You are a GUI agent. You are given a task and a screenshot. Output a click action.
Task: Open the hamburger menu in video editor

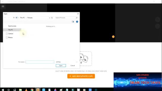click(x=3, y=6)
